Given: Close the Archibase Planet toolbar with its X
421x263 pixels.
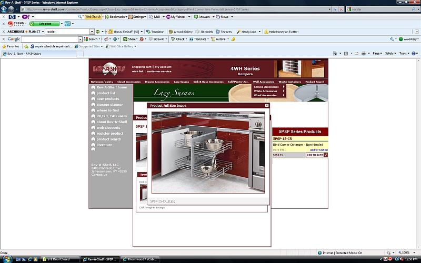Looking at the screenshot, I should tap(4, 32).
